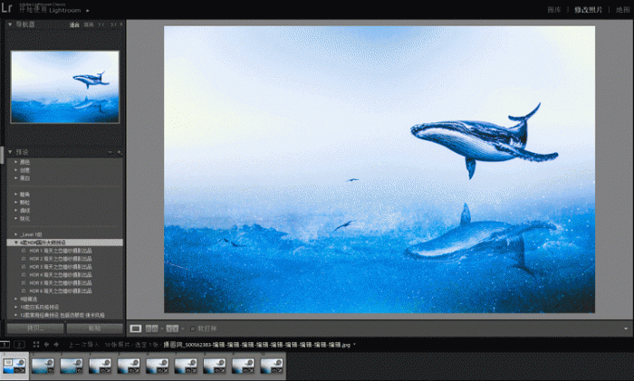Viewport: 634px width, 381px height.
Task: Select filmstrip thumbnail 7
Action: click(186, 366)
